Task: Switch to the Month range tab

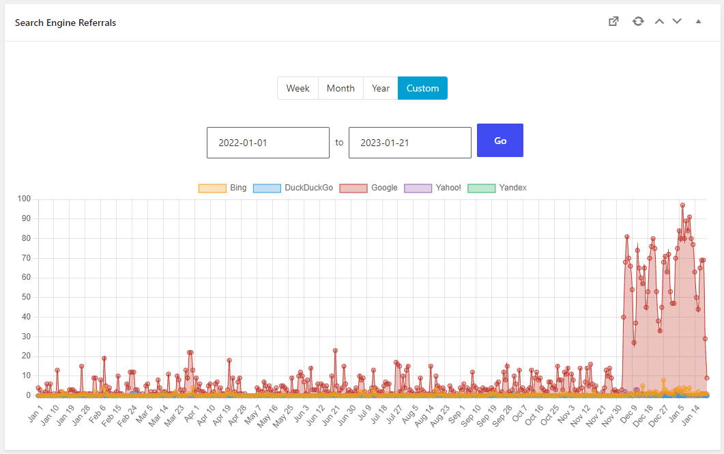Action: (341, 88)
